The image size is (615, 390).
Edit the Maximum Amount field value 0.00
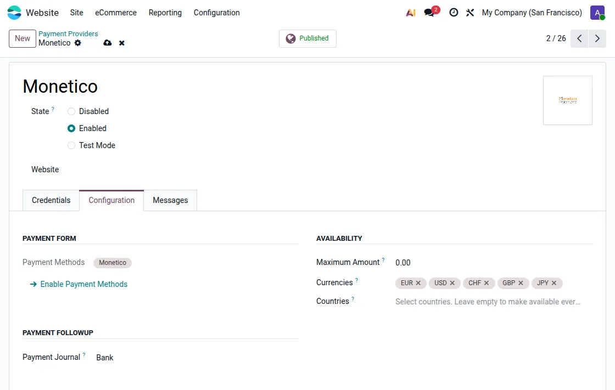click(494, 263)
